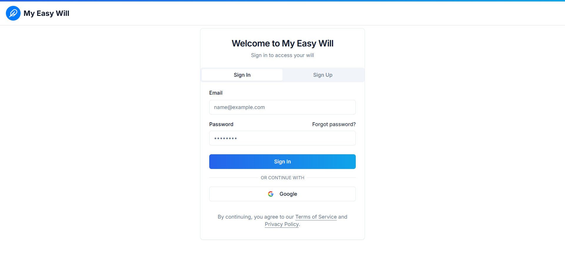Switch to the Sign Up tab
565x268 pixels.
323,75
